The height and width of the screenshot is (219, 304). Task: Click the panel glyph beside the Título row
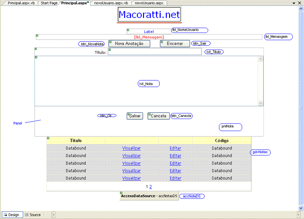[x=36, y=49]
